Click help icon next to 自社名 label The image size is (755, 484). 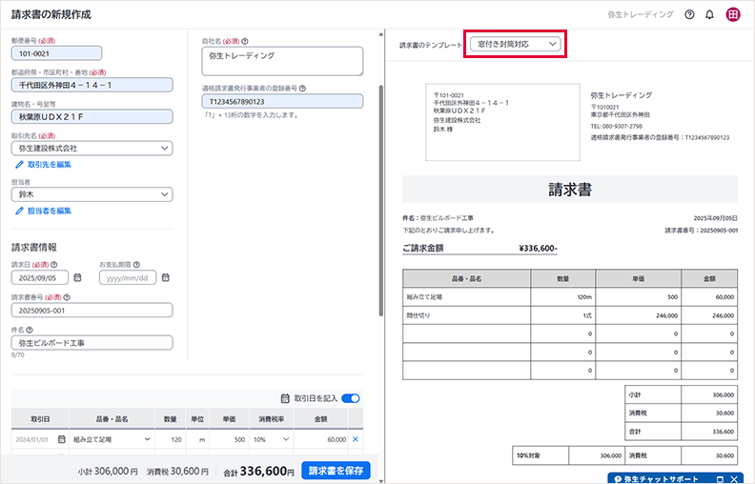coord(245,42)
